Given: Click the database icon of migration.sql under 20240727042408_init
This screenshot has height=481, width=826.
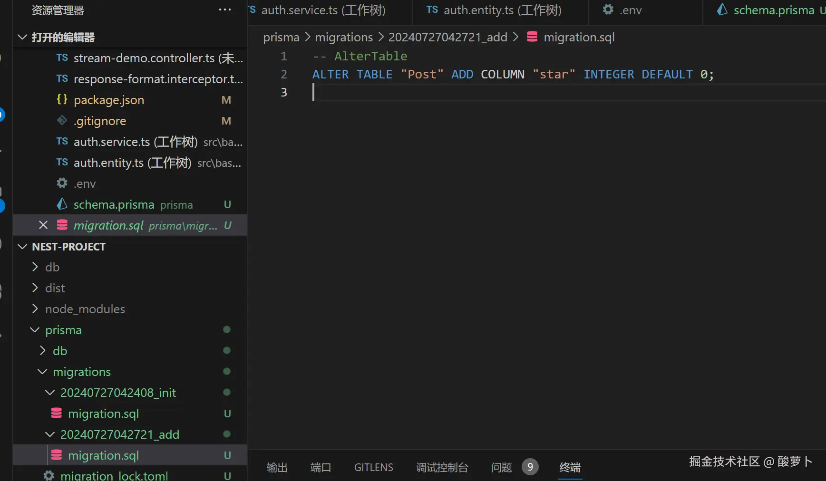Looking at the screenshot, I should coord(57,413).
